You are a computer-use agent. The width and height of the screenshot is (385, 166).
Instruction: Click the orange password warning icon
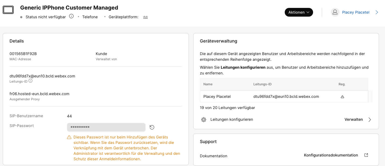(x=69, y=137)
